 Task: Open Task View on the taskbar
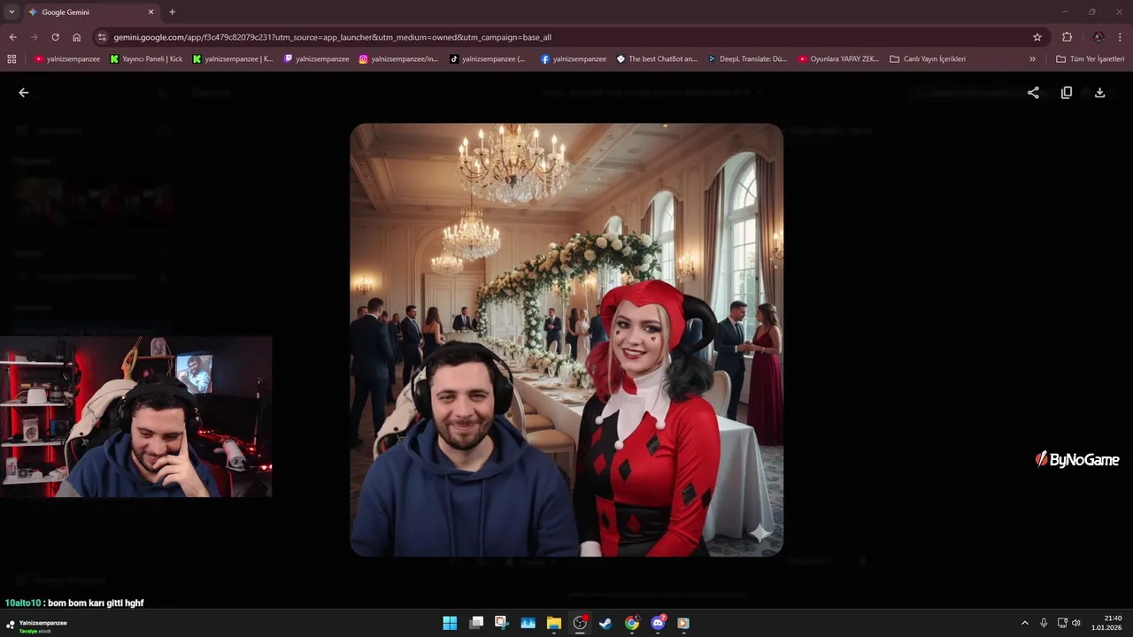pyautogui.click(x=476, y=623)
